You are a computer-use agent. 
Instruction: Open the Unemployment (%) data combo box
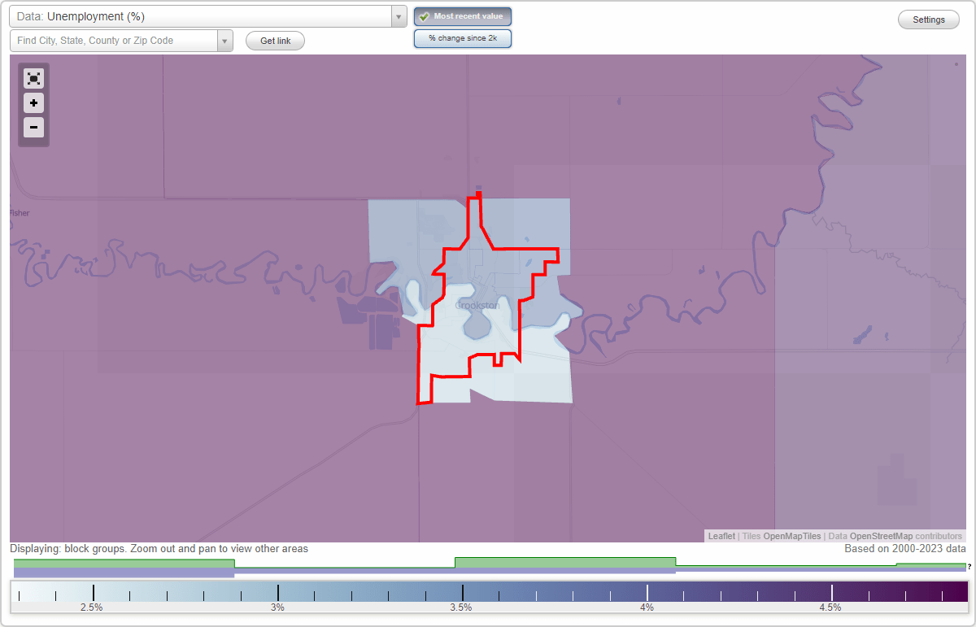coord(203,15)
